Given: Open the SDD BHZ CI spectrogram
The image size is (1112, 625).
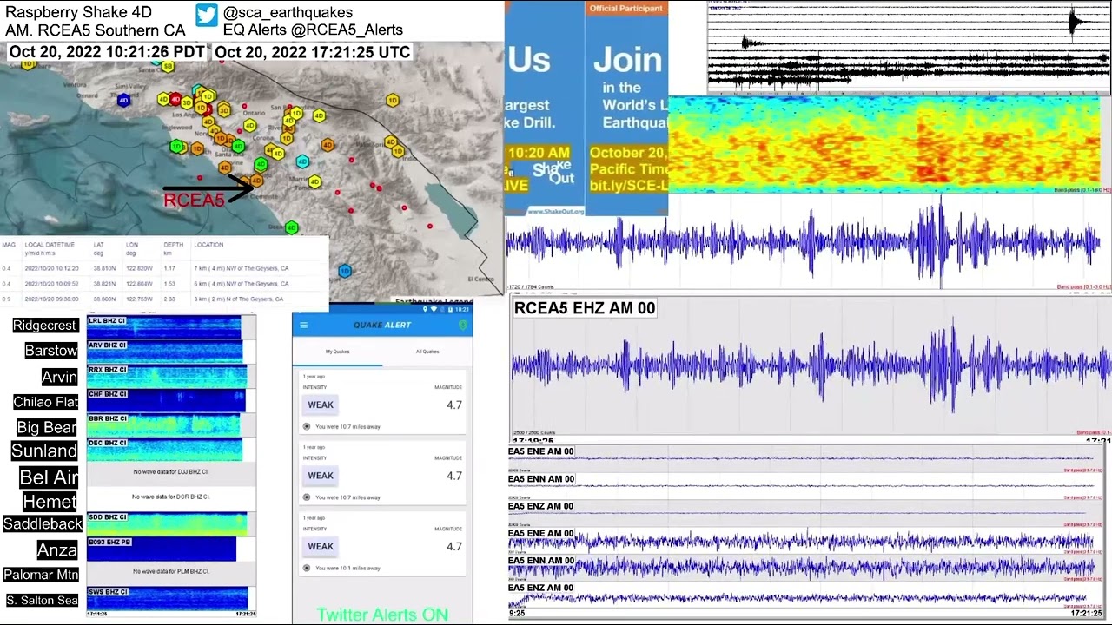Looking at the screenshot, I should click(167, 523).
